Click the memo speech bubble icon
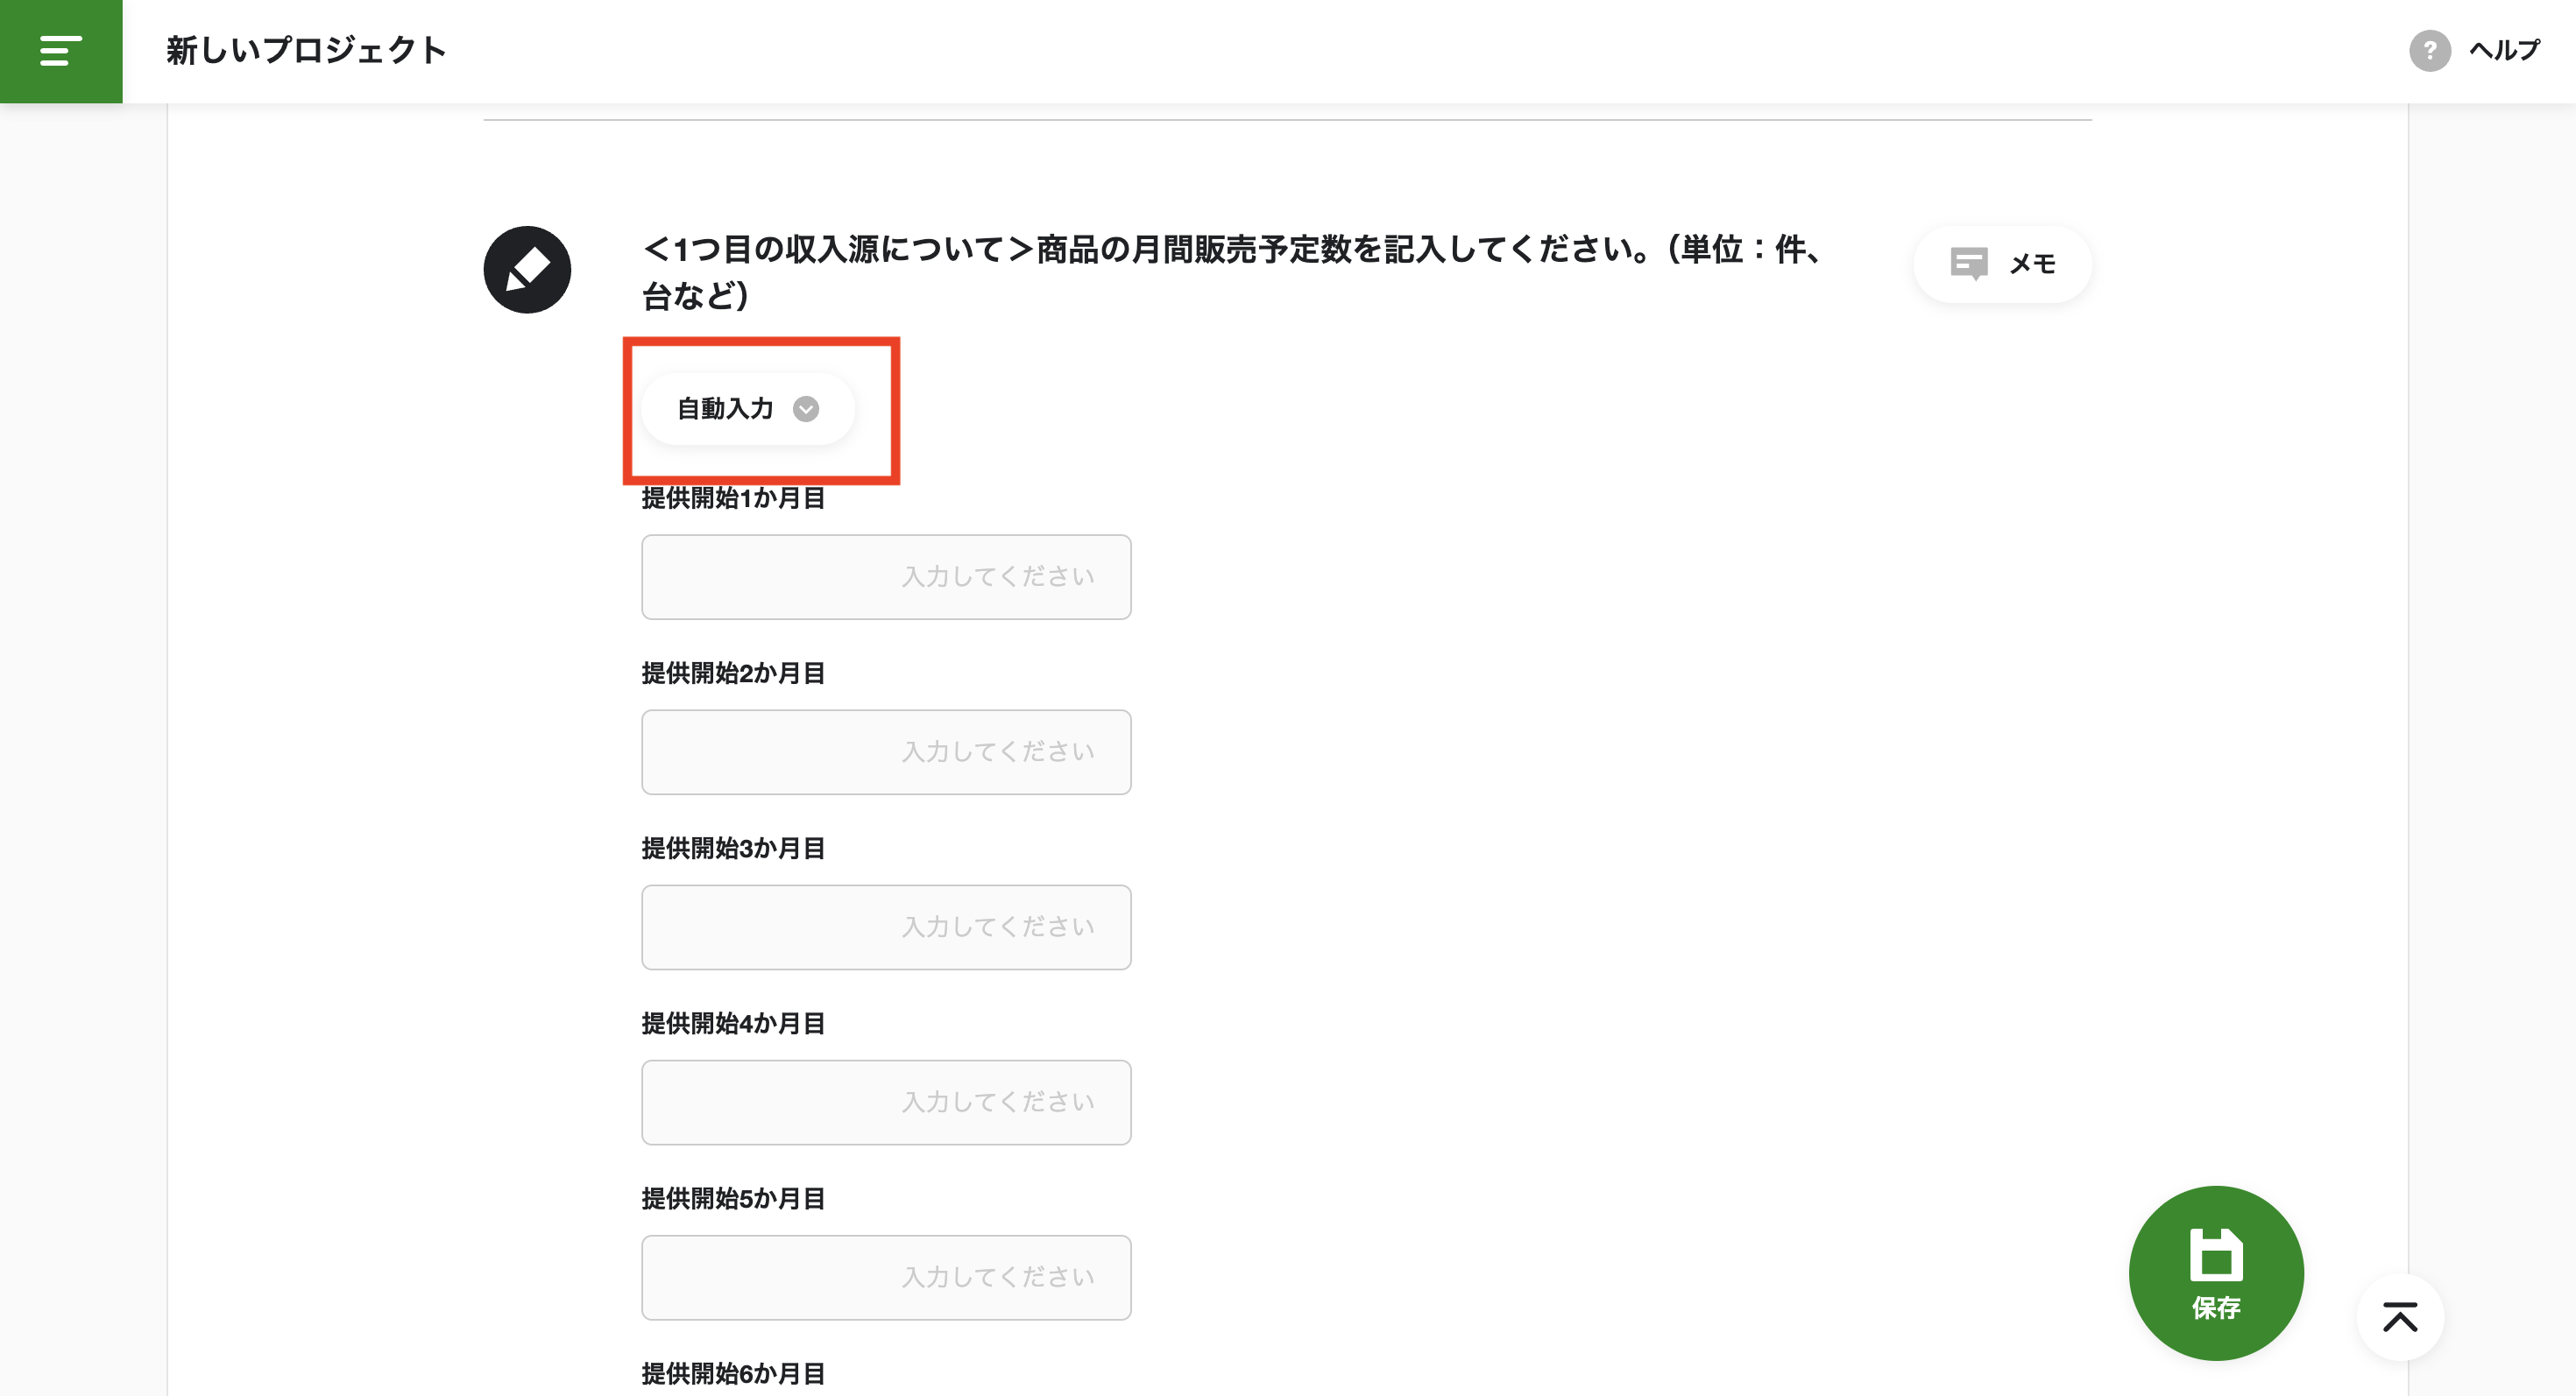Viewport: 2576px width, 1396px height. coord(1968,264)
